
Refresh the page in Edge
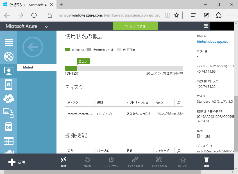click(x=34, y=15)
